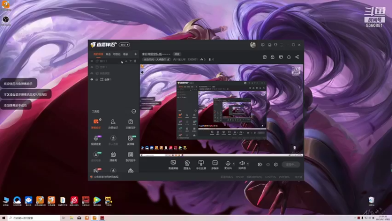Image resolution: width=392 pixels, height=221 pixels.
Task: Open the 视频连麦 video co-stream tool
Action: (x=96, y=140)
